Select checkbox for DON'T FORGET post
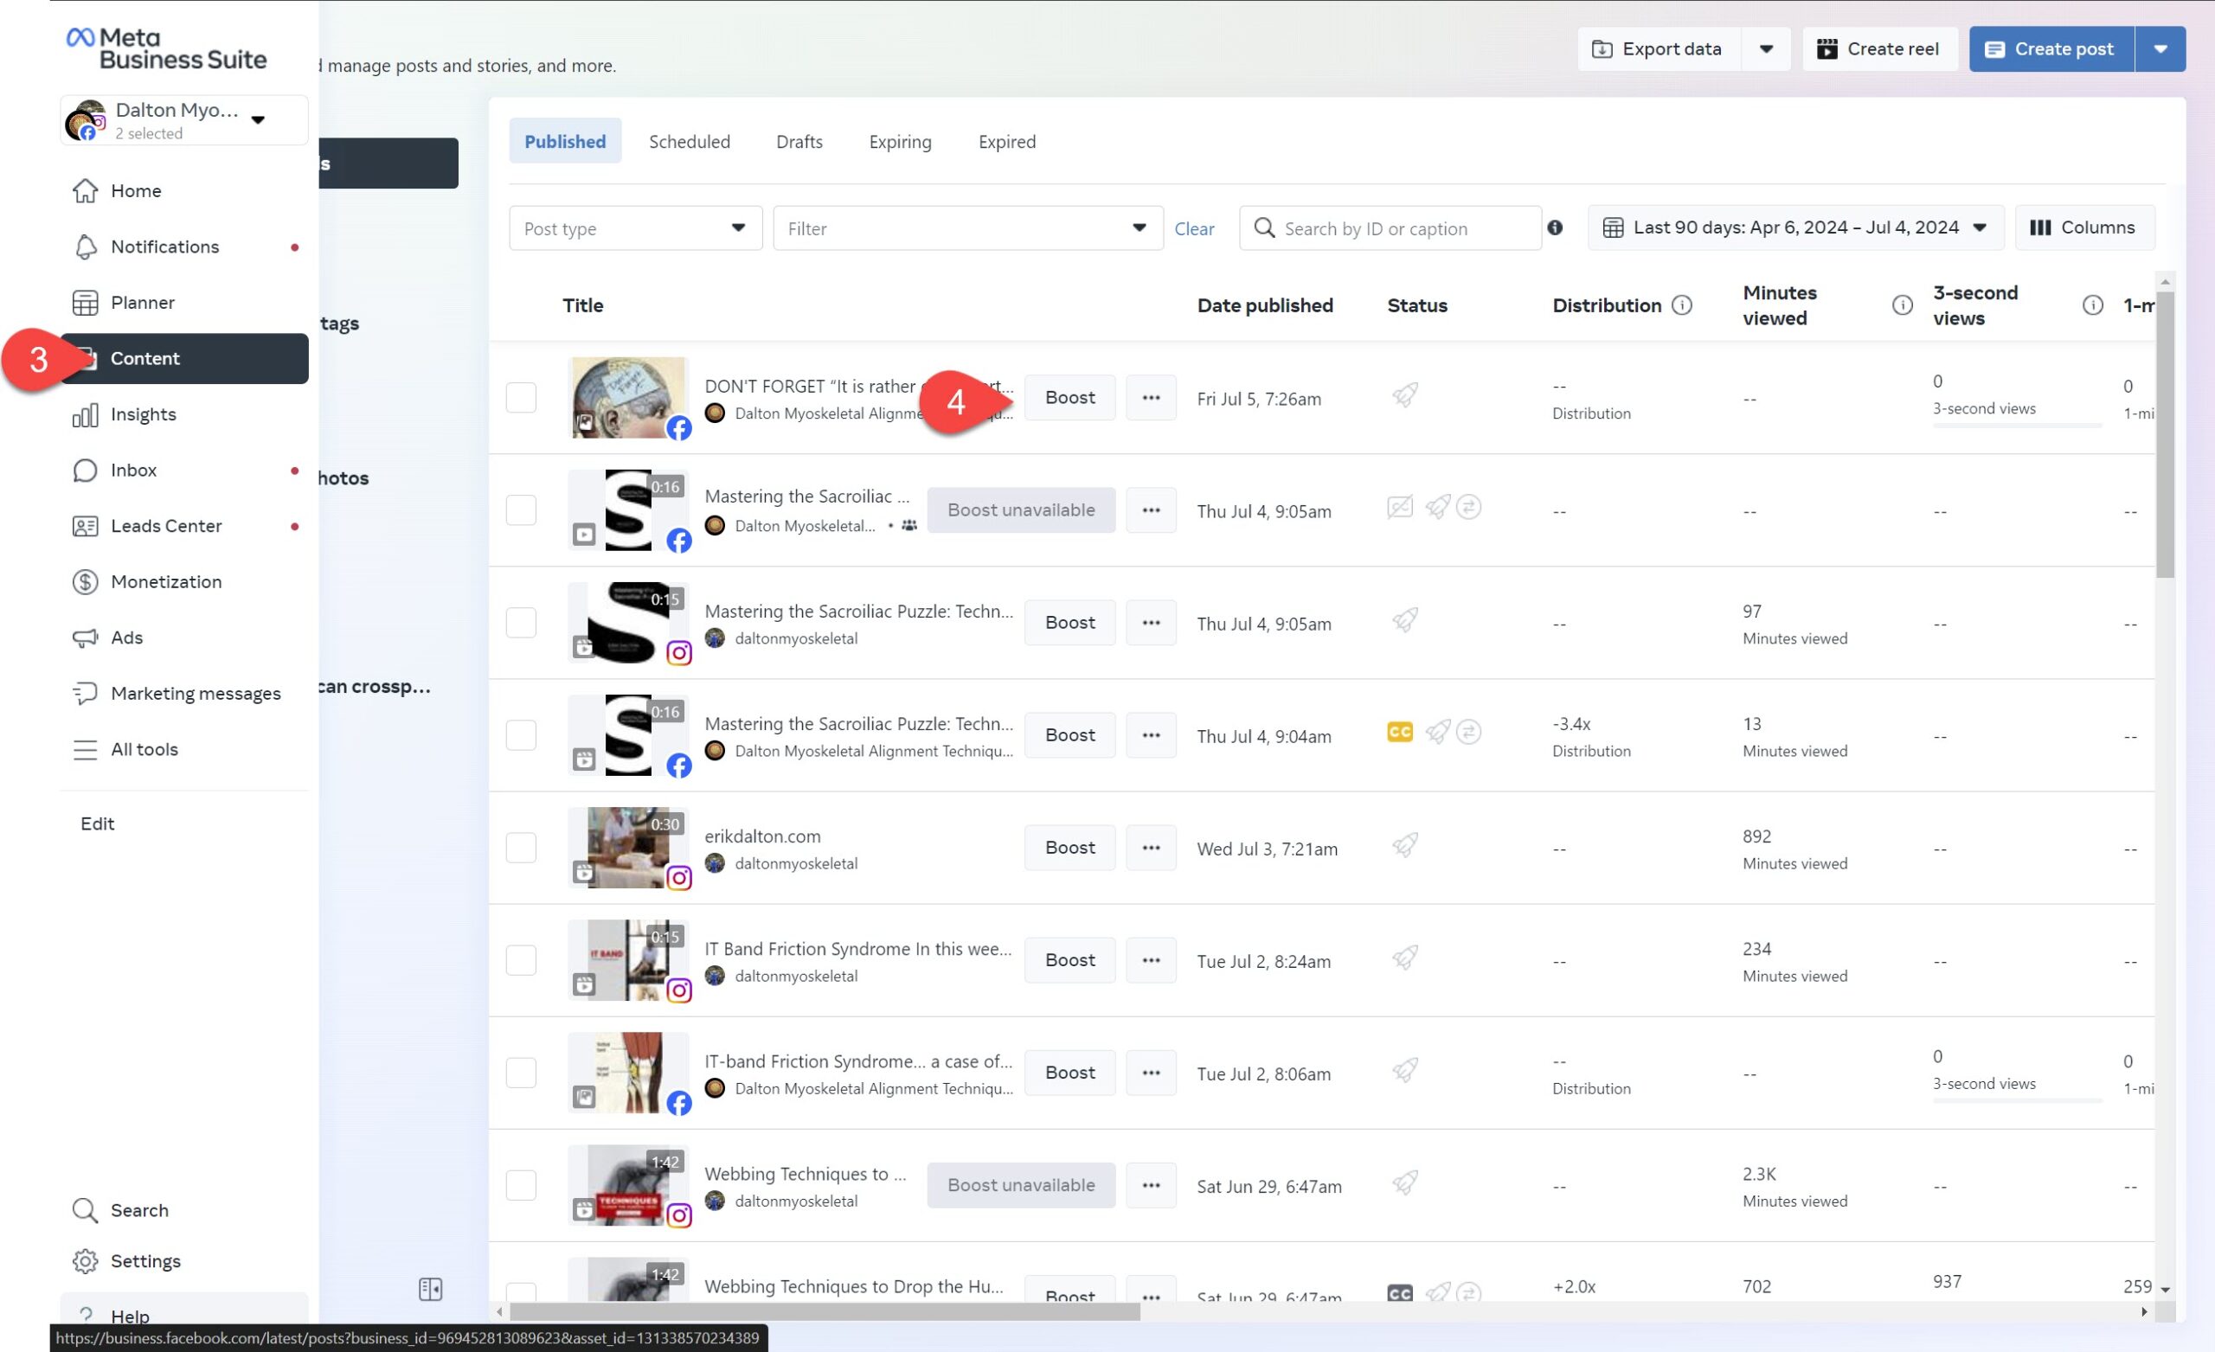Screen dimensions: 2215x1352 point(522,397)
